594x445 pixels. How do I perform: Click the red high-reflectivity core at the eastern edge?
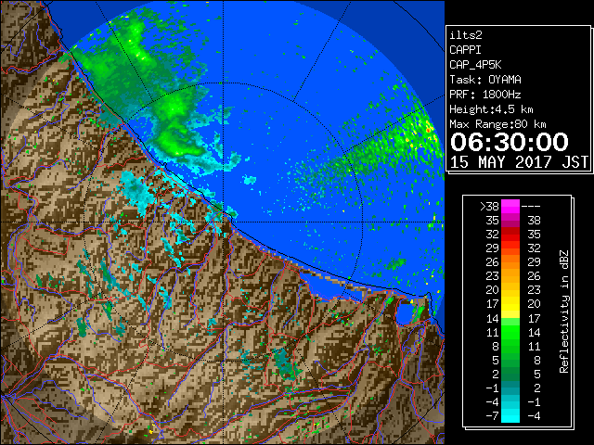click(429, 130)
